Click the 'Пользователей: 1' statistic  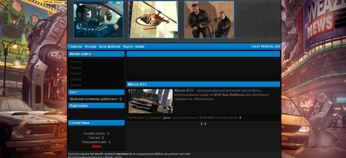(97, 142)
